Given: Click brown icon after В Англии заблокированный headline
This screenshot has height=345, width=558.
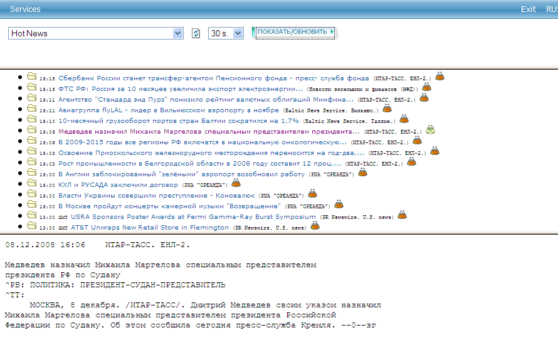Looking at the screenshot, I should 362,172.
